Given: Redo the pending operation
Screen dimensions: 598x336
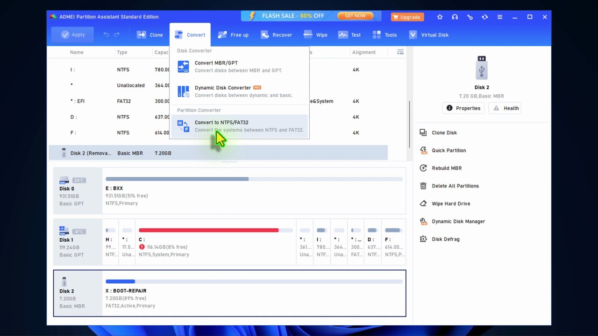Looking at the screenshot, I should coord(117,35).
